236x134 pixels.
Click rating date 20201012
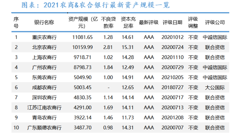coord(172,37)
